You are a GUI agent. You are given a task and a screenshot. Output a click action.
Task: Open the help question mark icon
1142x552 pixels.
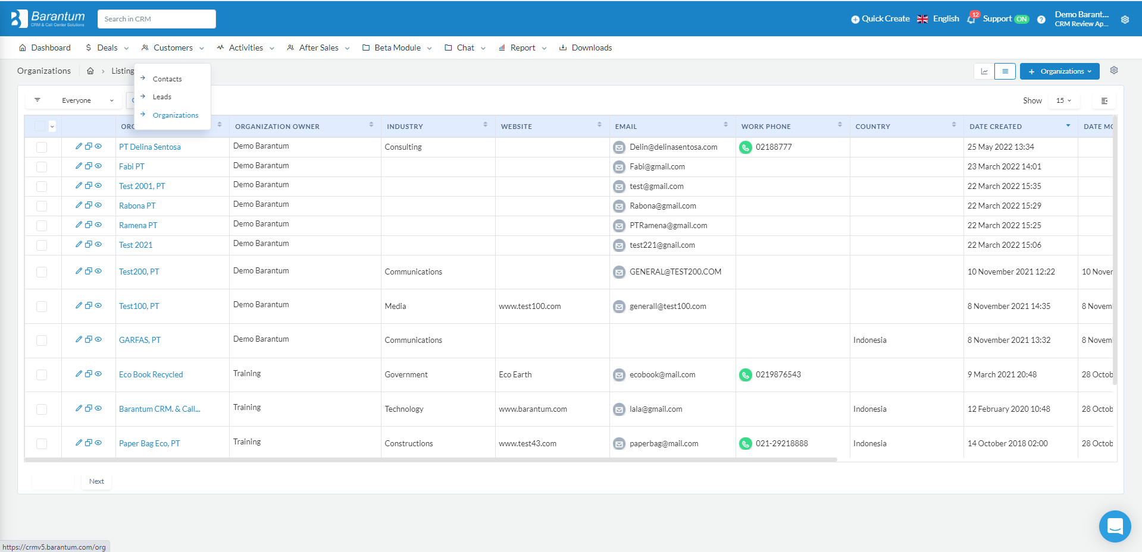point(1041,19)
